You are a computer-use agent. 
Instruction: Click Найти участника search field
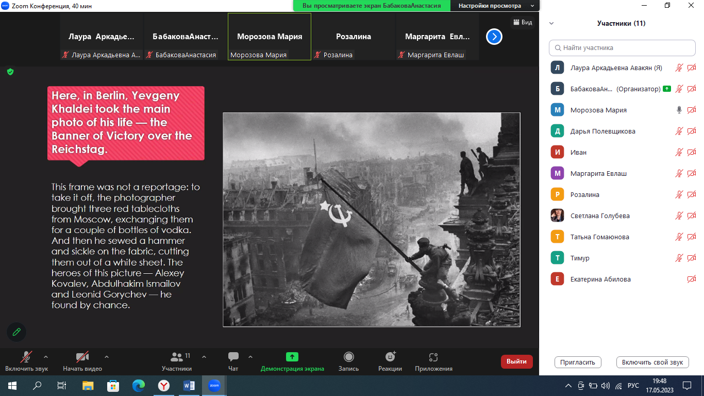(x=622, y=47)
